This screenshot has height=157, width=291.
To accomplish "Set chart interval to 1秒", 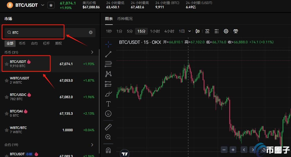I will click(109, 31).
